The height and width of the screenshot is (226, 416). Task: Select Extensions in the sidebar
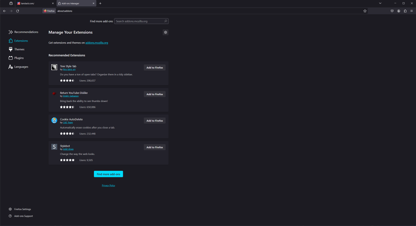18,41
